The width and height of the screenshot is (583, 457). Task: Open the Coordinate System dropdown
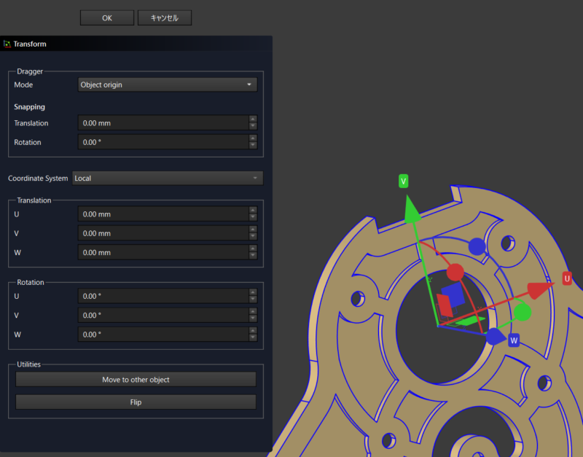pos(168,178)
